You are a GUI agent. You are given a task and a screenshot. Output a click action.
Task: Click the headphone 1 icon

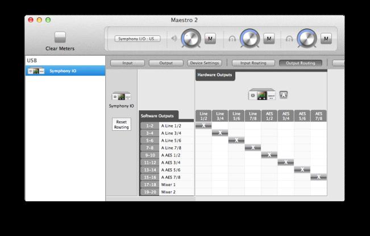(x=232, y=39)
